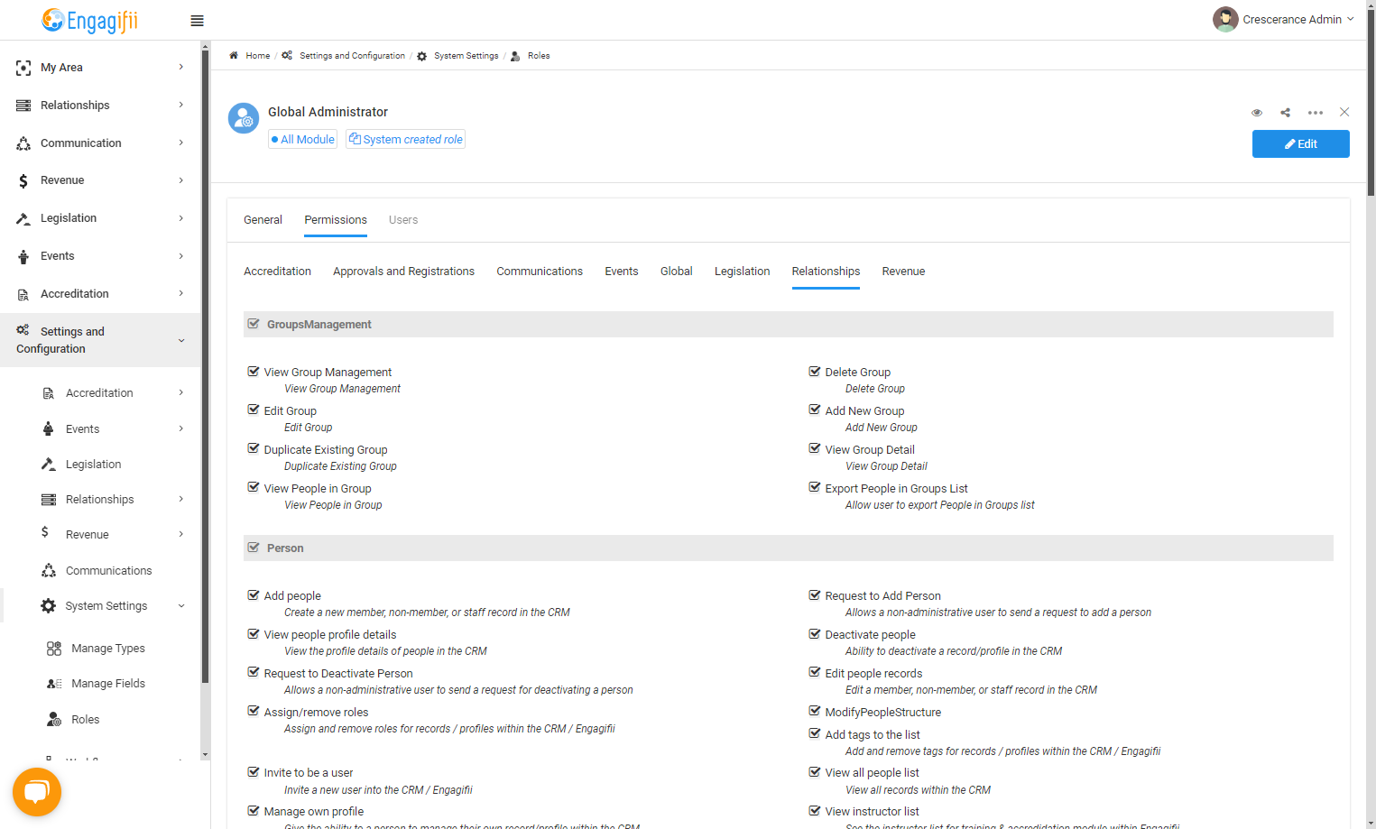
Task: Click the Roles icon in sidebar
Action: pos(54,719)
